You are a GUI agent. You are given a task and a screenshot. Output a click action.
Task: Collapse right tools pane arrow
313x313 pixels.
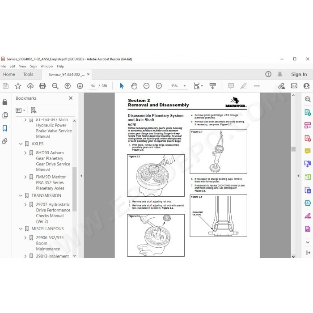click(298, 176)
